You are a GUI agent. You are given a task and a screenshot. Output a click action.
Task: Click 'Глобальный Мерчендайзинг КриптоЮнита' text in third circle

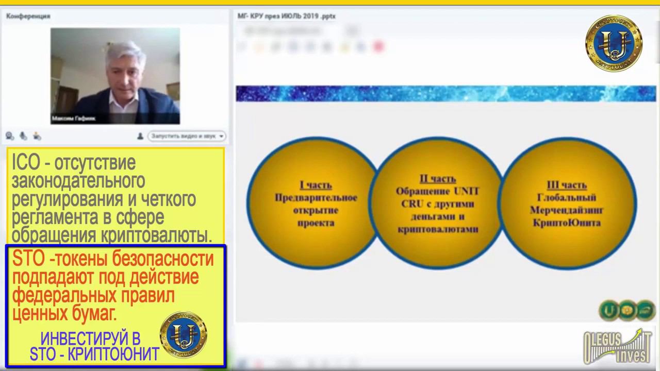click(x=567, y=210)
